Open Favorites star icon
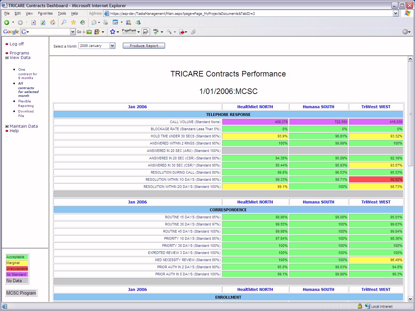This screenshot has height=311, width=415. pos(73,22)
